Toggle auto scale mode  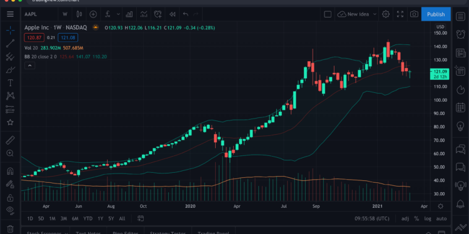tap(441, 218)
